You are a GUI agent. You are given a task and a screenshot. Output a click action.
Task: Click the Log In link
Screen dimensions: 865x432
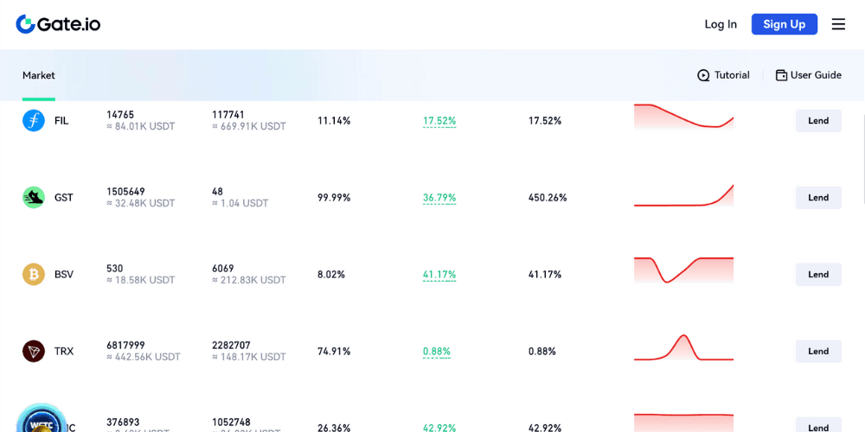[721, 24]
